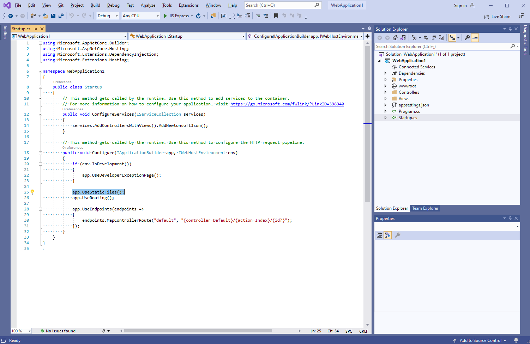The width and height of the screenshot is (530, 344).
Task: Open the Debug configuration dropdown
Action: (x=108, y=16)
